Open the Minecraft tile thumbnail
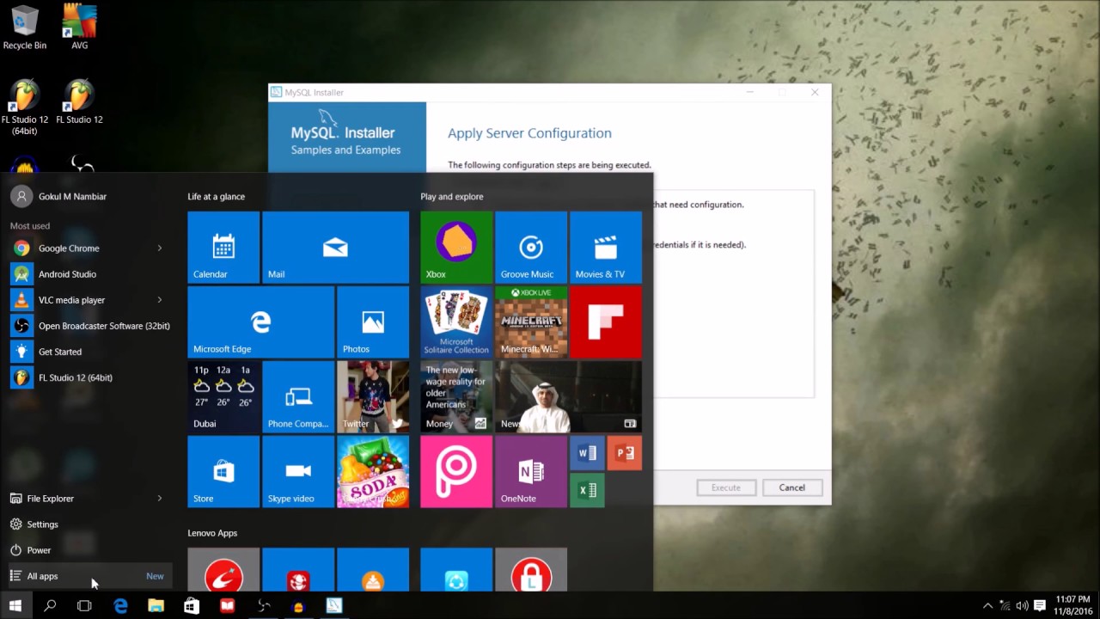The height and width of the screenshot is (619, 1100). 531,322
